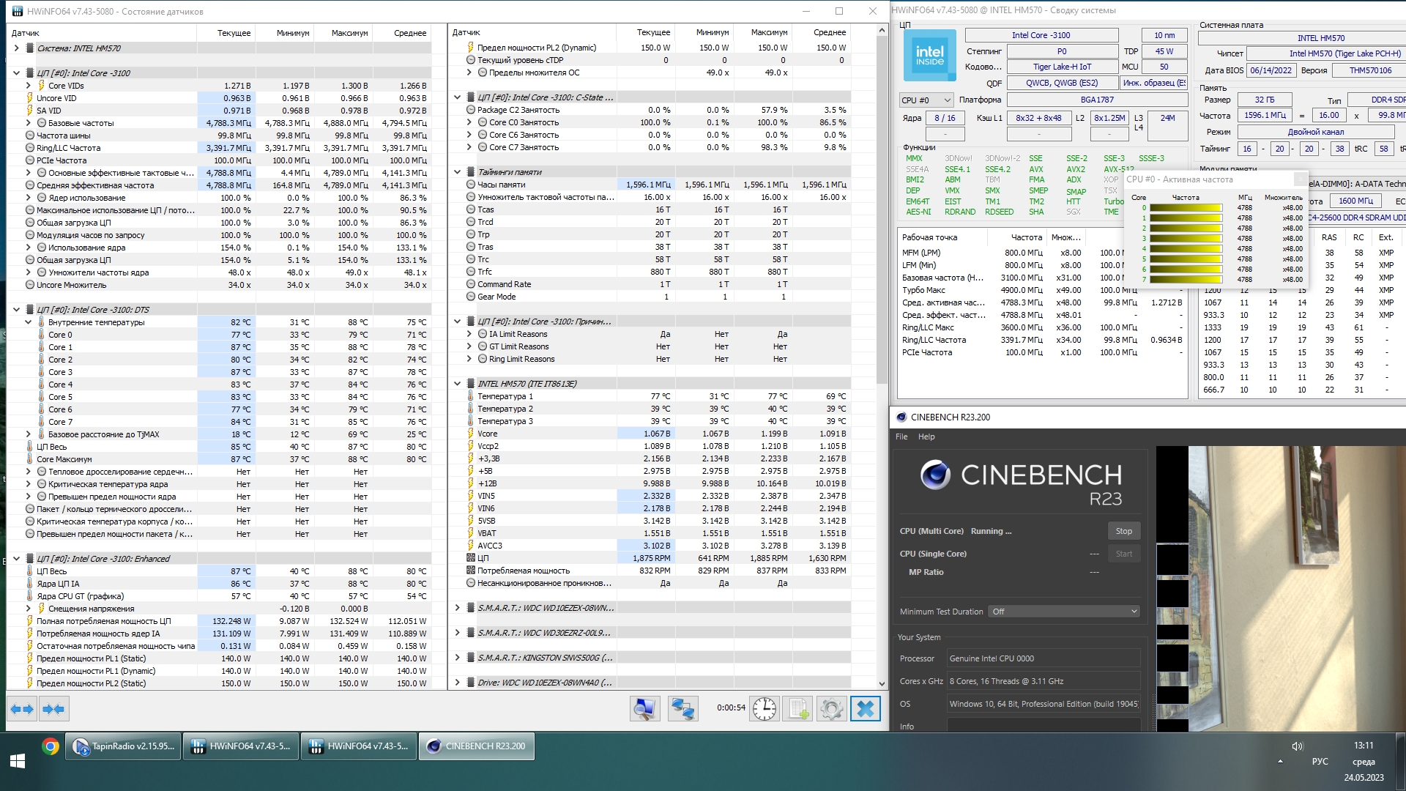Switch to TapinRadio in taskbar
Image resolution: width=1406 pixels, height=791 pixels.
123,746
